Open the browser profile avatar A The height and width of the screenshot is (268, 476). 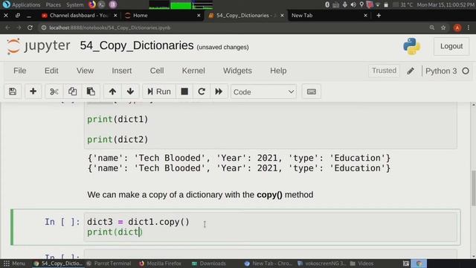(x=457, y=28)
